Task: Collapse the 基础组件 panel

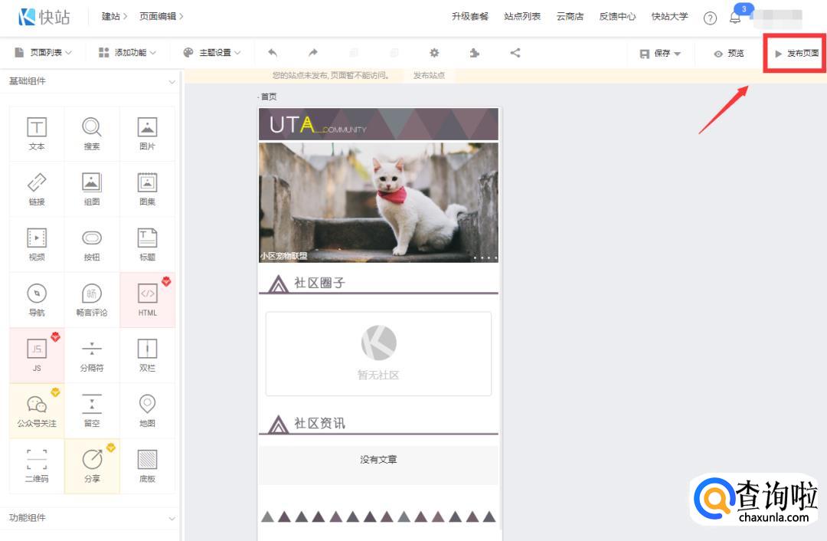Action: pos(172,81)
